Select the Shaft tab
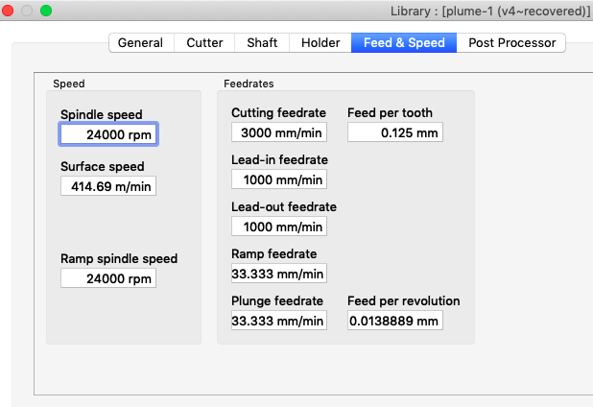This screenshot has height=407, width=593. [x=262, y=43]
